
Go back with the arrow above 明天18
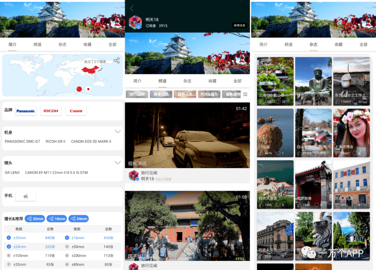tap(132, 9)
